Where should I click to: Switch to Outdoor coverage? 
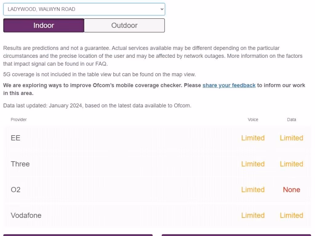[124, 26]
